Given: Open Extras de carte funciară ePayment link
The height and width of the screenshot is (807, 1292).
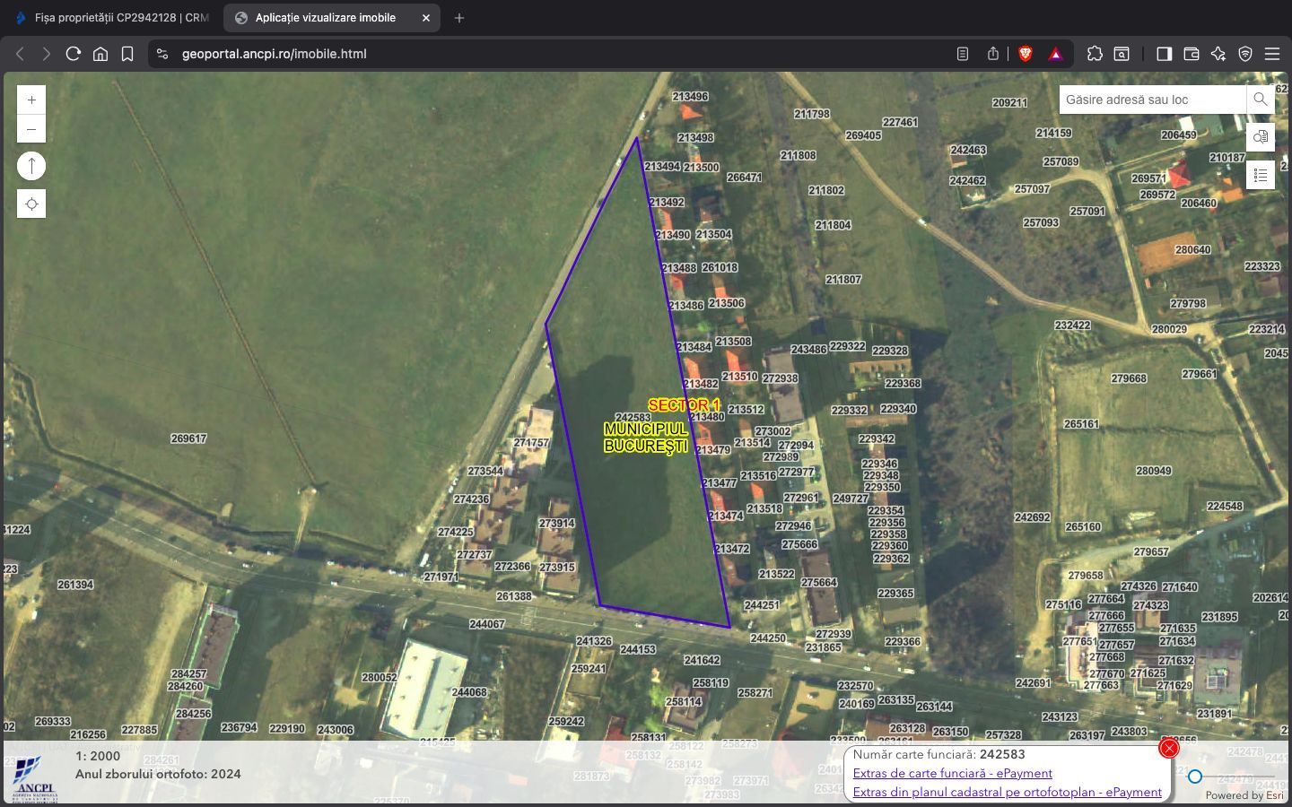Looking at the screenshot, I should (x=952, y=773).
